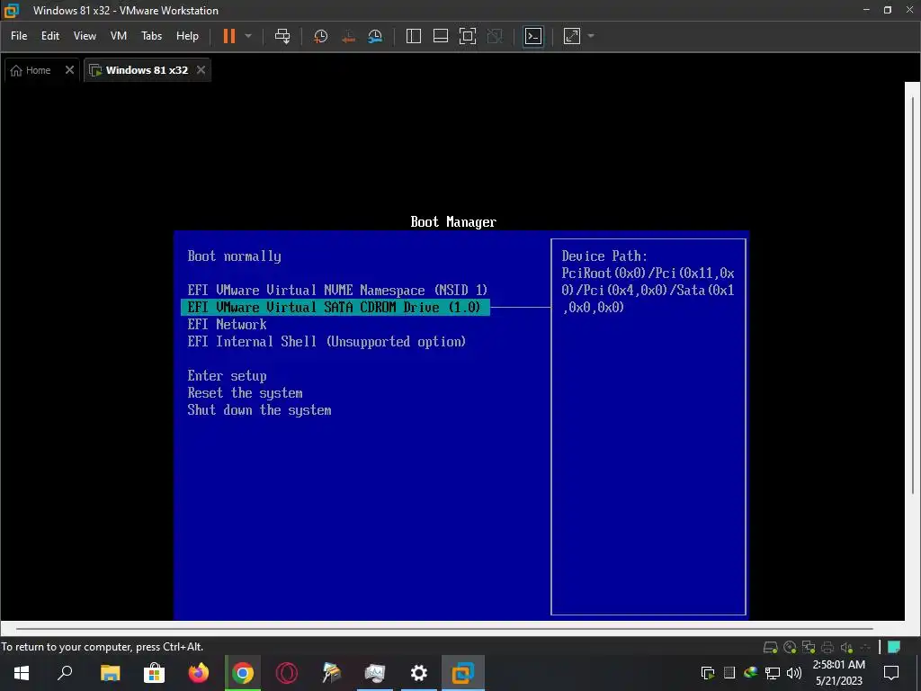Click Send Ctrl+Alt+Del to VM icon
921x691 pixels.
point(282,36)
